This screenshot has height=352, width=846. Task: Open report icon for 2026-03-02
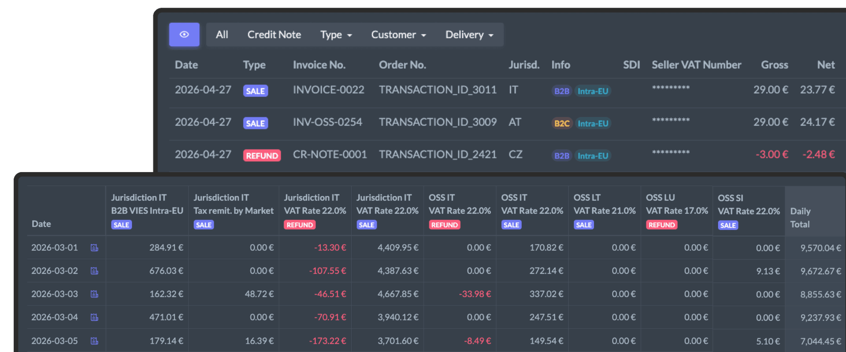(94, 271)
